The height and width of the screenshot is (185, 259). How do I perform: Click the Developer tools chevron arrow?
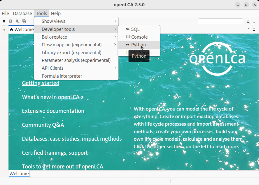pos(115,29)
